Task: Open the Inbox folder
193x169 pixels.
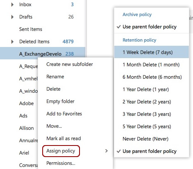Action: [x=25, y=5]
